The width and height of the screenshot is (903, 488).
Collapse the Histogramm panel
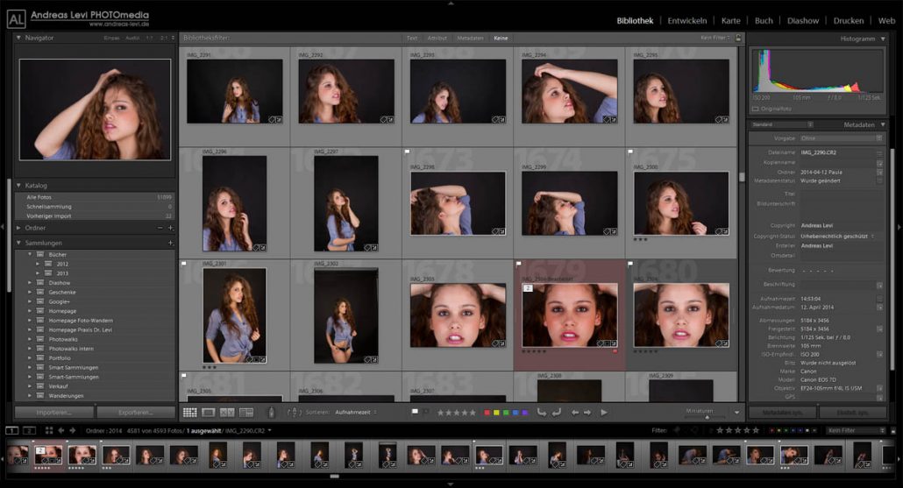[883, 39]
